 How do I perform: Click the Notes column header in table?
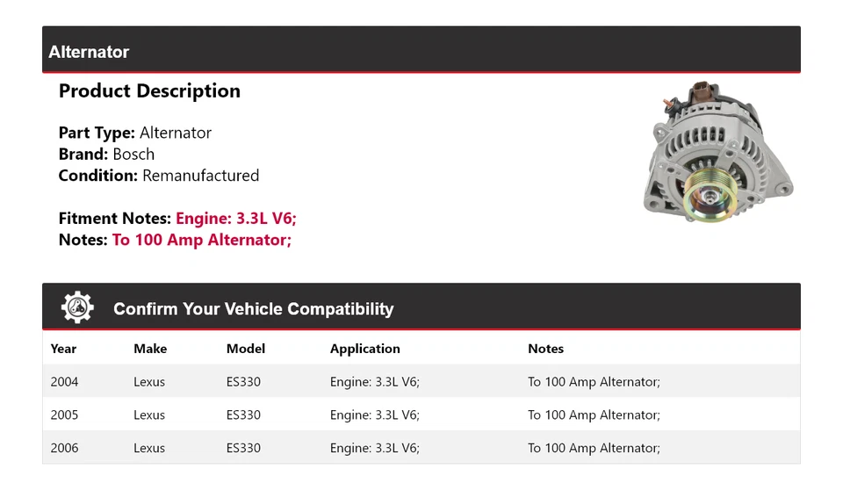pos(545,349)
